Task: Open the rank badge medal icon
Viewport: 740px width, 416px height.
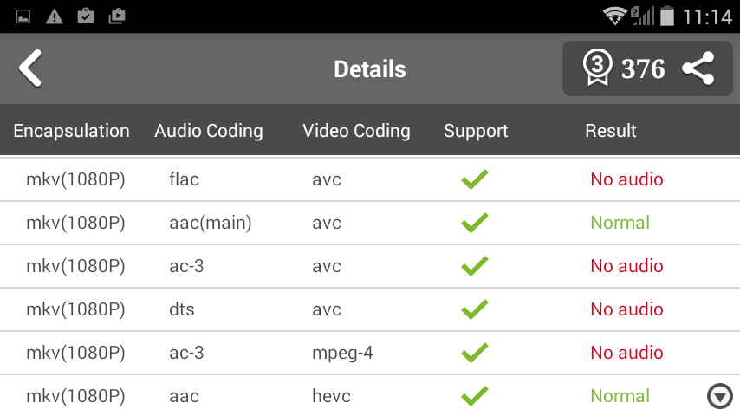Action: click(x=598, y=68)
